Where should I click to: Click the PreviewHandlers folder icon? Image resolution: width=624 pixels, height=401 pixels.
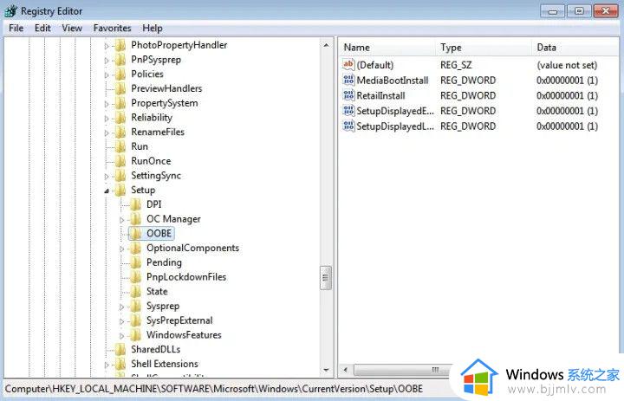[x=120, y=88]
